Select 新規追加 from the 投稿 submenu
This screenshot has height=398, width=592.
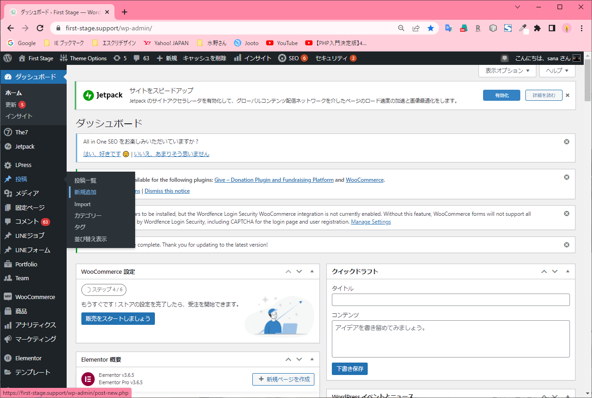tap(85, 192)
